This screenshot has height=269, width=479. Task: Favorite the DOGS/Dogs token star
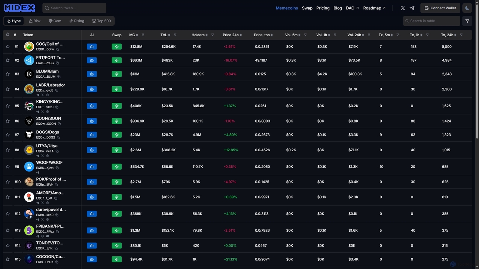coord(7,135)
